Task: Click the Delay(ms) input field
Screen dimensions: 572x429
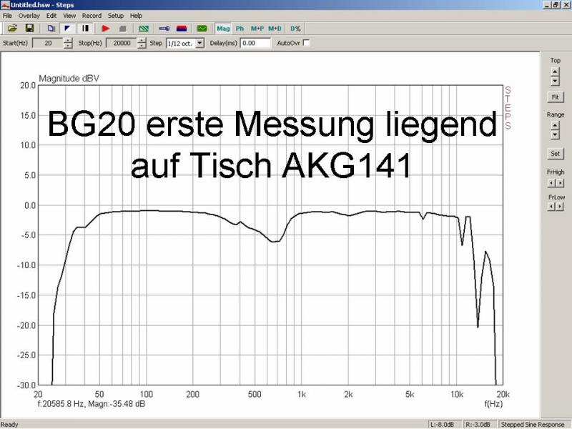Action: (x=255, y=43)
